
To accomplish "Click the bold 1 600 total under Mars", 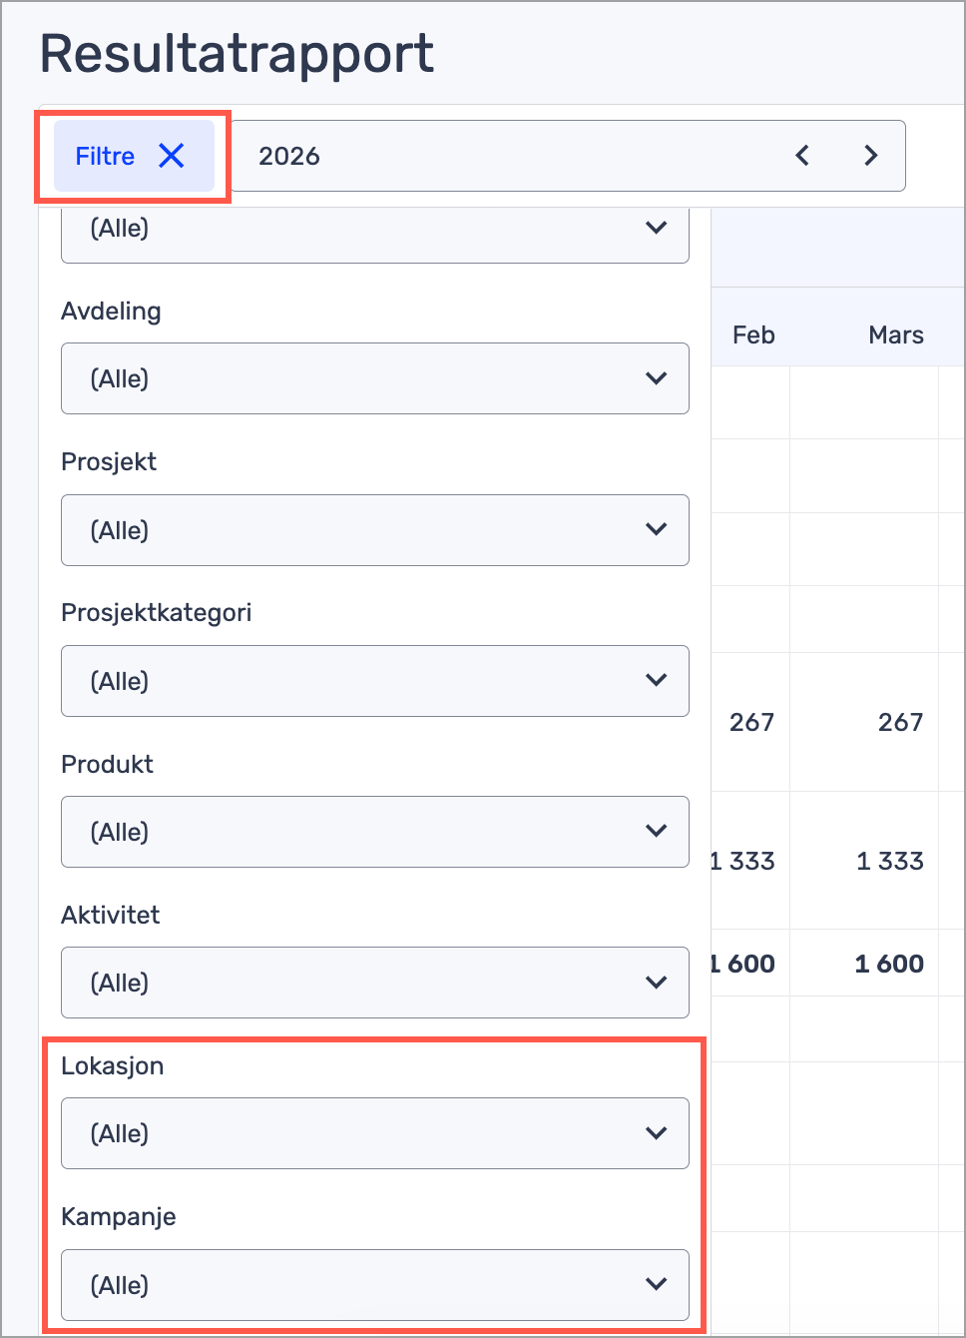I will pos(889,964).
